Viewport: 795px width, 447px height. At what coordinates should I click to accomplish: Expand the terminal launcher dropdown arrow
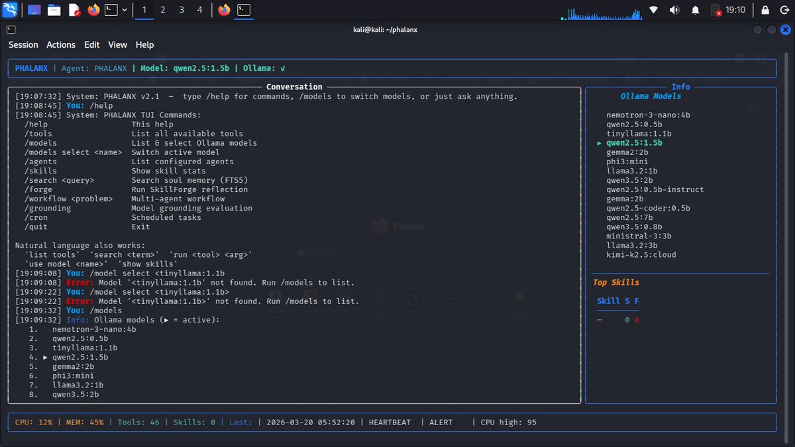coord(125,10)
